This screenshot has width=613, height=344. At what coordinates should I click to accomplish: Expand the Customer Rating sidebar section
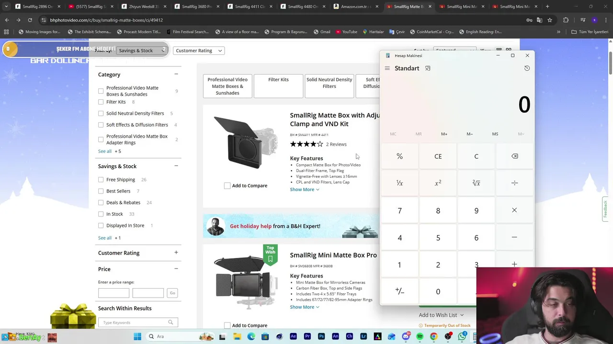(176, 253)
